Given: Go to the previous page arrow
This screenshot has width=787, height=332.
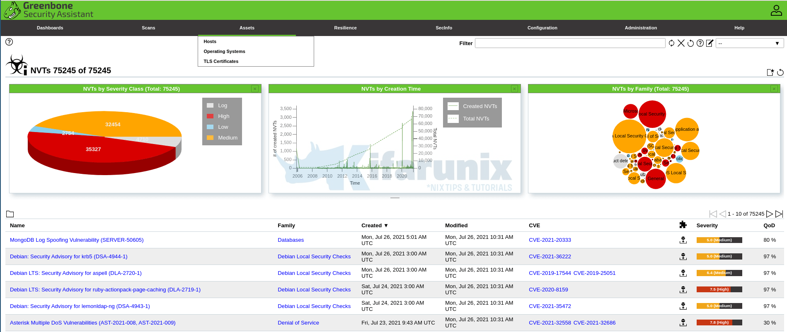Looking at the screenshot, I should point(722,214).
